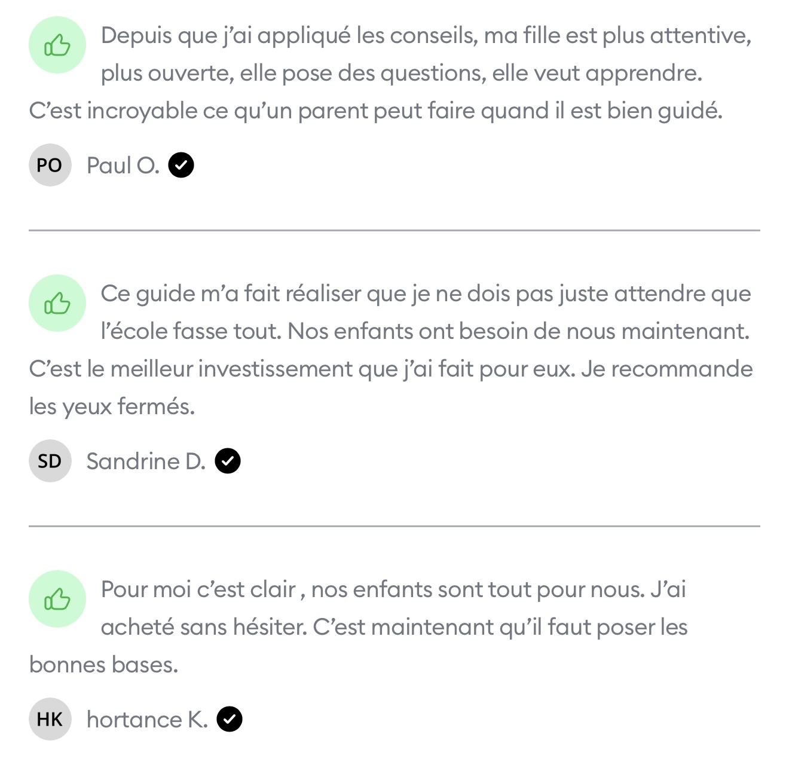Viewport: 789px width, 780px height.
Task: Select the SD initials avatar
Action: [x=50, y=461]
